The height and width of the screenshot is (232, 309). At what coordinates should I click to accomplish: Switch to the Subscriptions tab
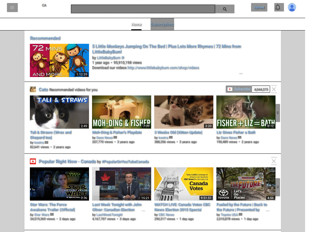click(162, 24)
